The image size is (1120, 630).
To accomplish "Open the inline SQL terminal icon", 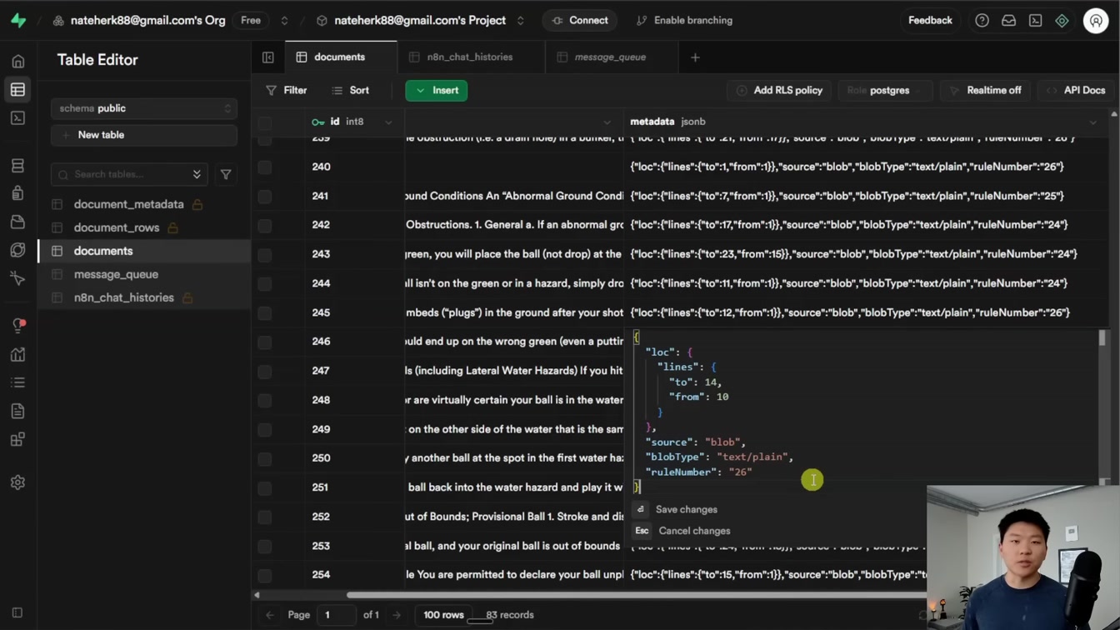I will tap(1035, 20).
